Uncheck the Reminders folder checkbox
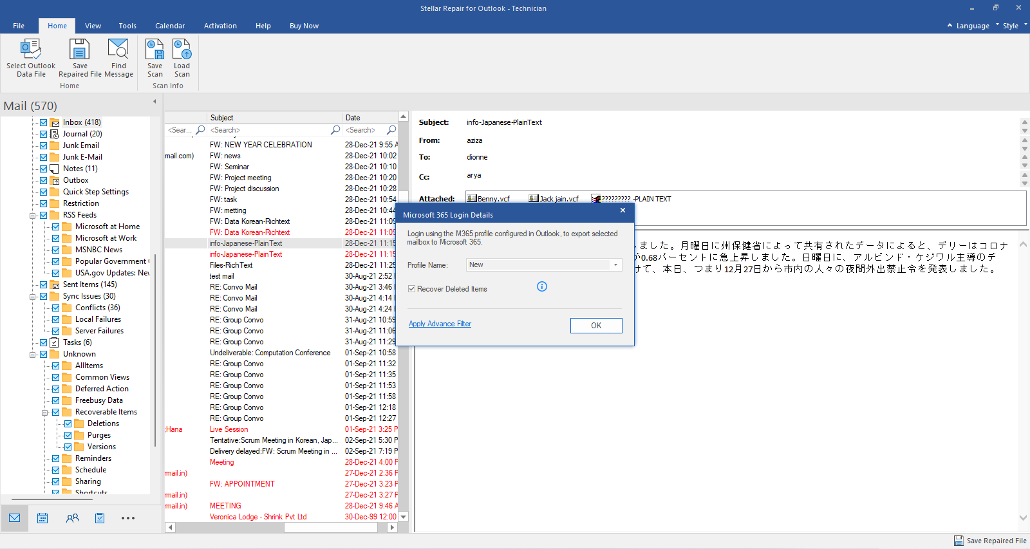 (x=55, y=458)
